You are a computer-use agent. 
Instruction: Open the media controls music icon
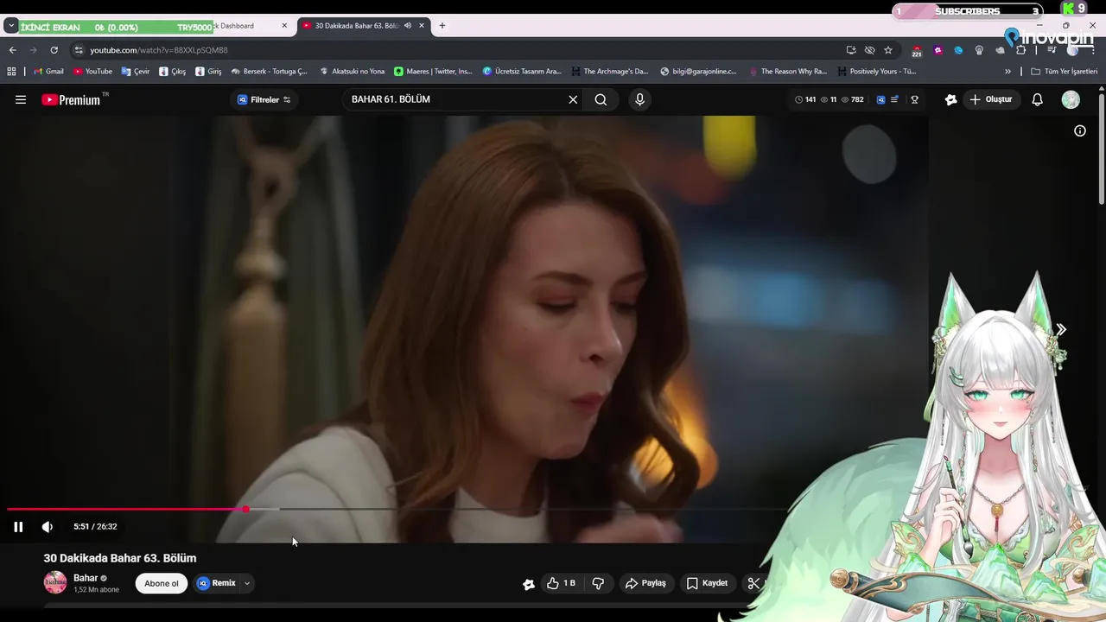click(1052, 50)
